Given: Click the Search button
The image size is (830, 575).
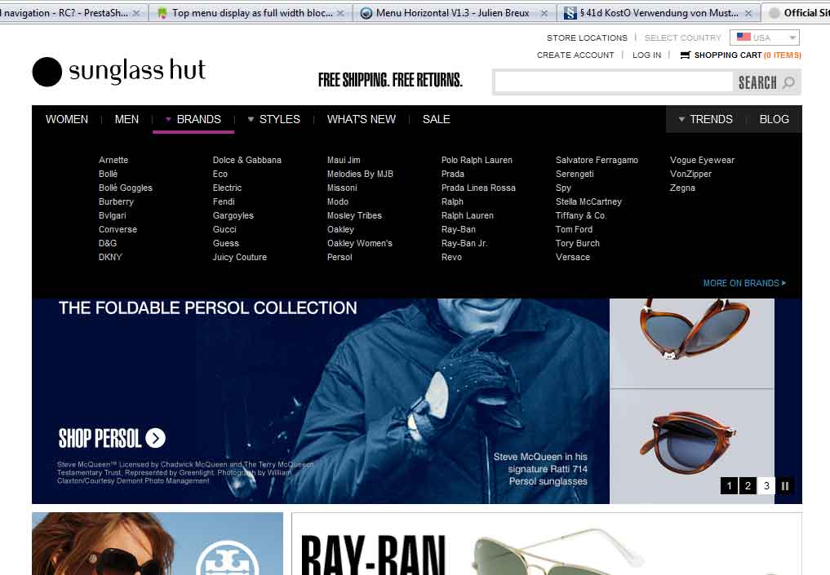Looking at the screenshot, I should [x=766, y=82].
